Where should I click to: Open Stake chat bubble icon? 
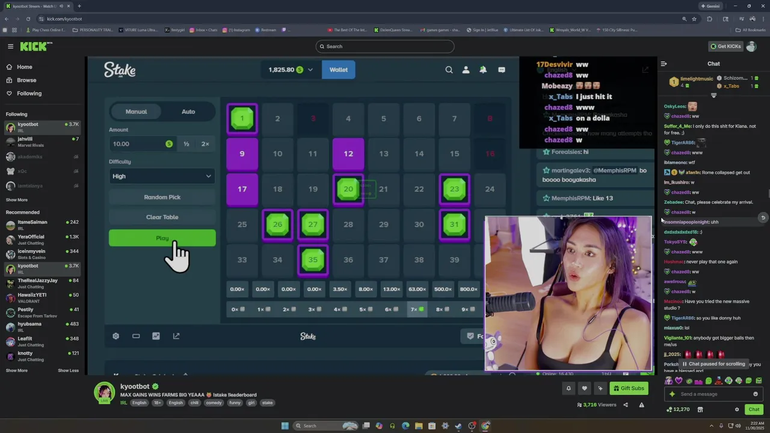coord(502,70)
